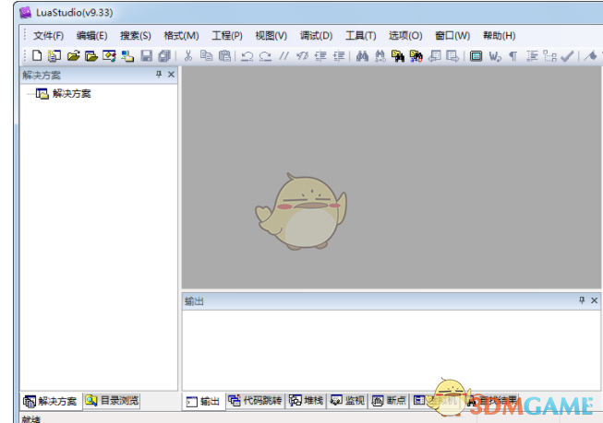Save the file with the floppy disk icon
Image resolution: width=603 pixels, height=423 pixels.
pyautogui.click(x=147, y=56)
